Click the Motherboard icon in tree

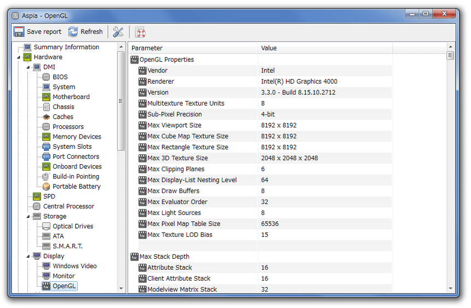[46, 97]
